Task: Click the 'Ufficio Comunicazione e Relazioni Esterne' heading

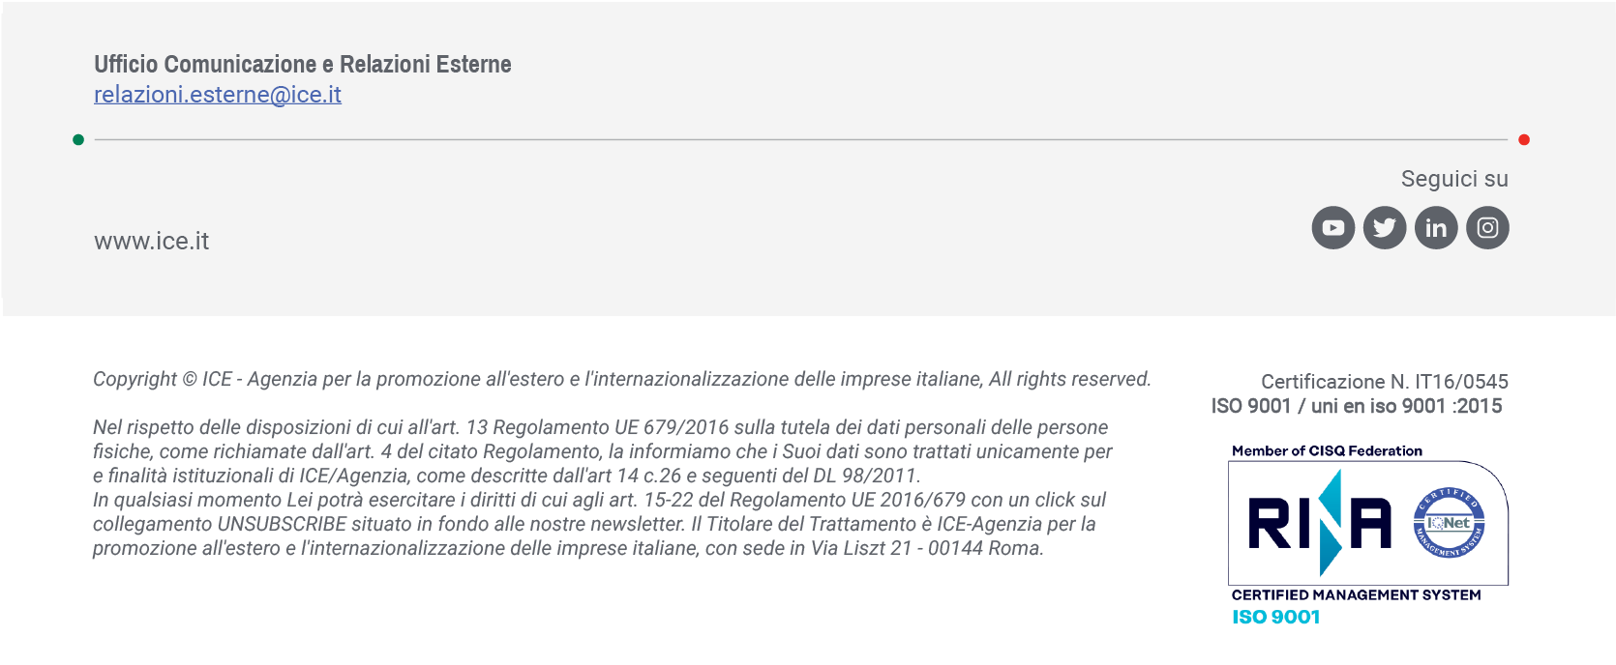Action: tap(303, 64)
